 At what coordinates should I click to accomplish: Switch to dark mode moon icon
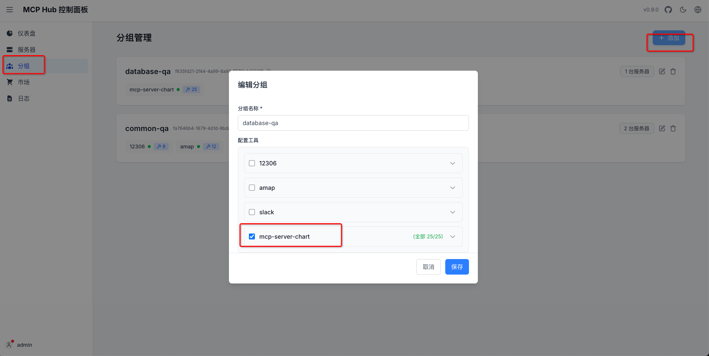click(x=683, y=10)
